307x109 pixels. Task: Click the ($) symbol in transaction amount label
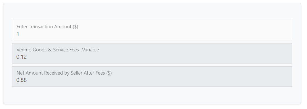pos(75,27)
